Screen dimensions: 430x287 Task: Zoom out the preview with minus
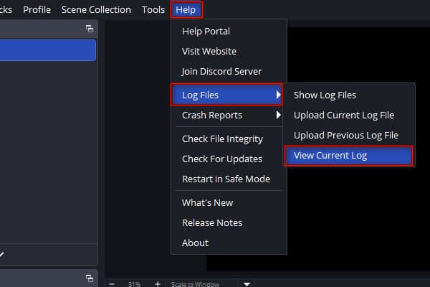click(112, 283)
